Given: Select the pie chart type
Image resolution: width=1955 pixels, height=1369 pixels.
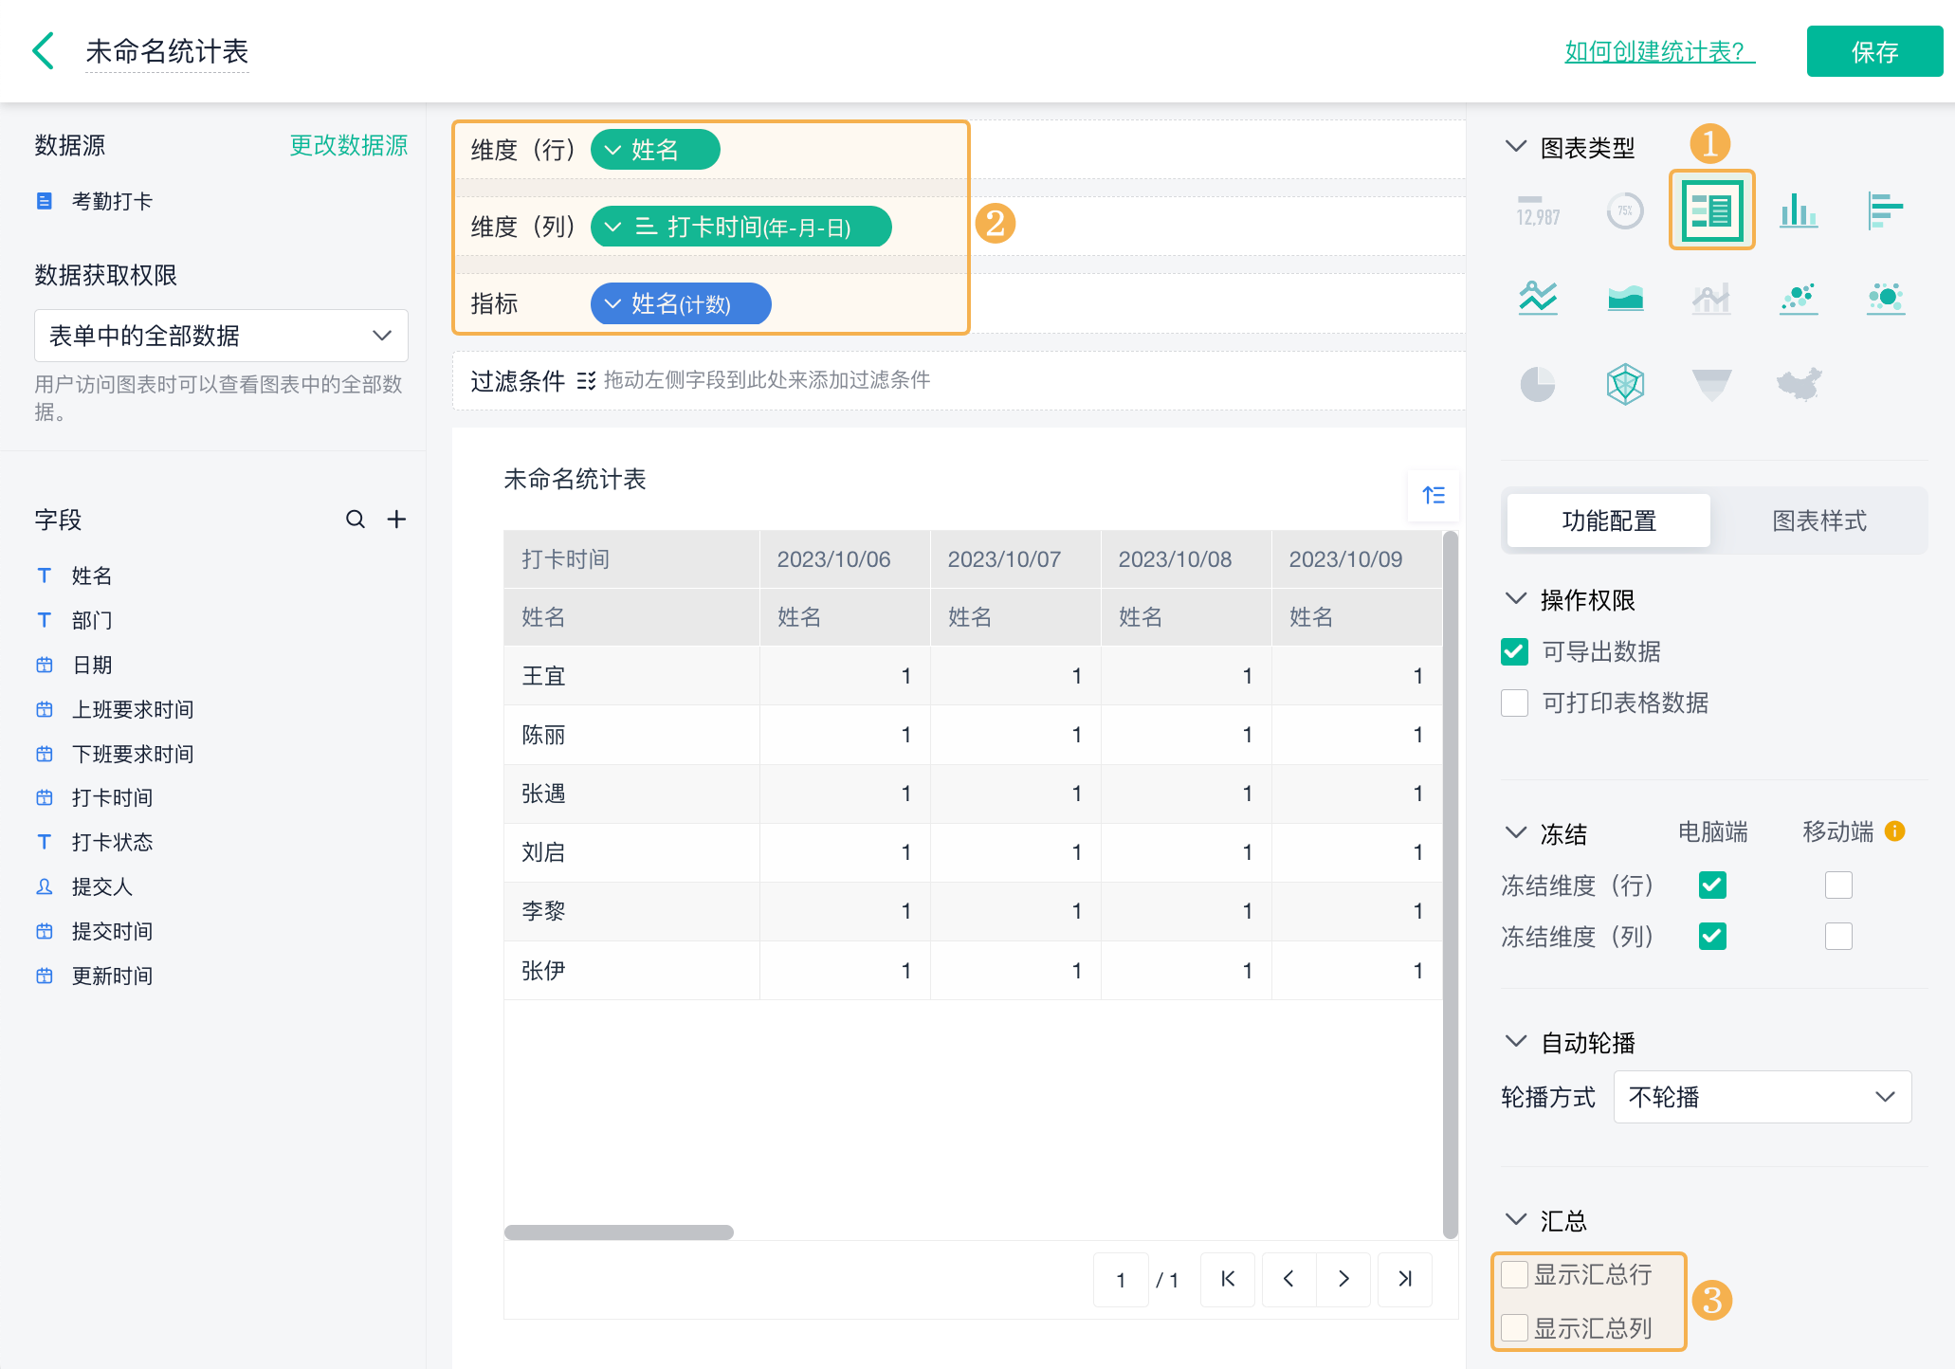Looking at the screenshot, I should 1538,384.
